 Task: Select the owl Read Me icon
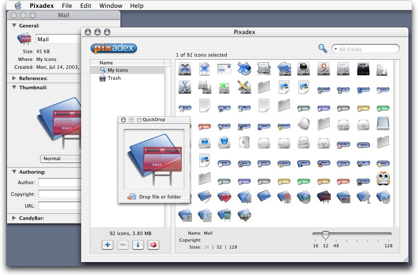click(383, 178)
